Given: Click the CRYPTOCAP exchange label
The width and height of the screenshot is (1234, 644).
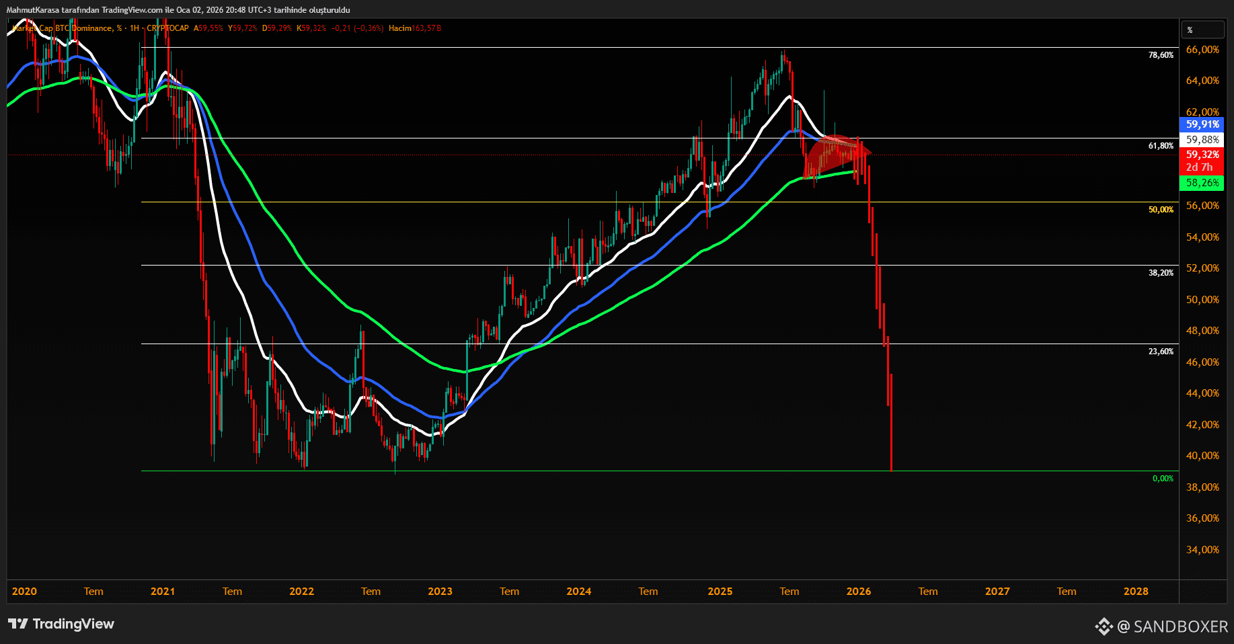Looking at the screenshot, I should 168,28.
